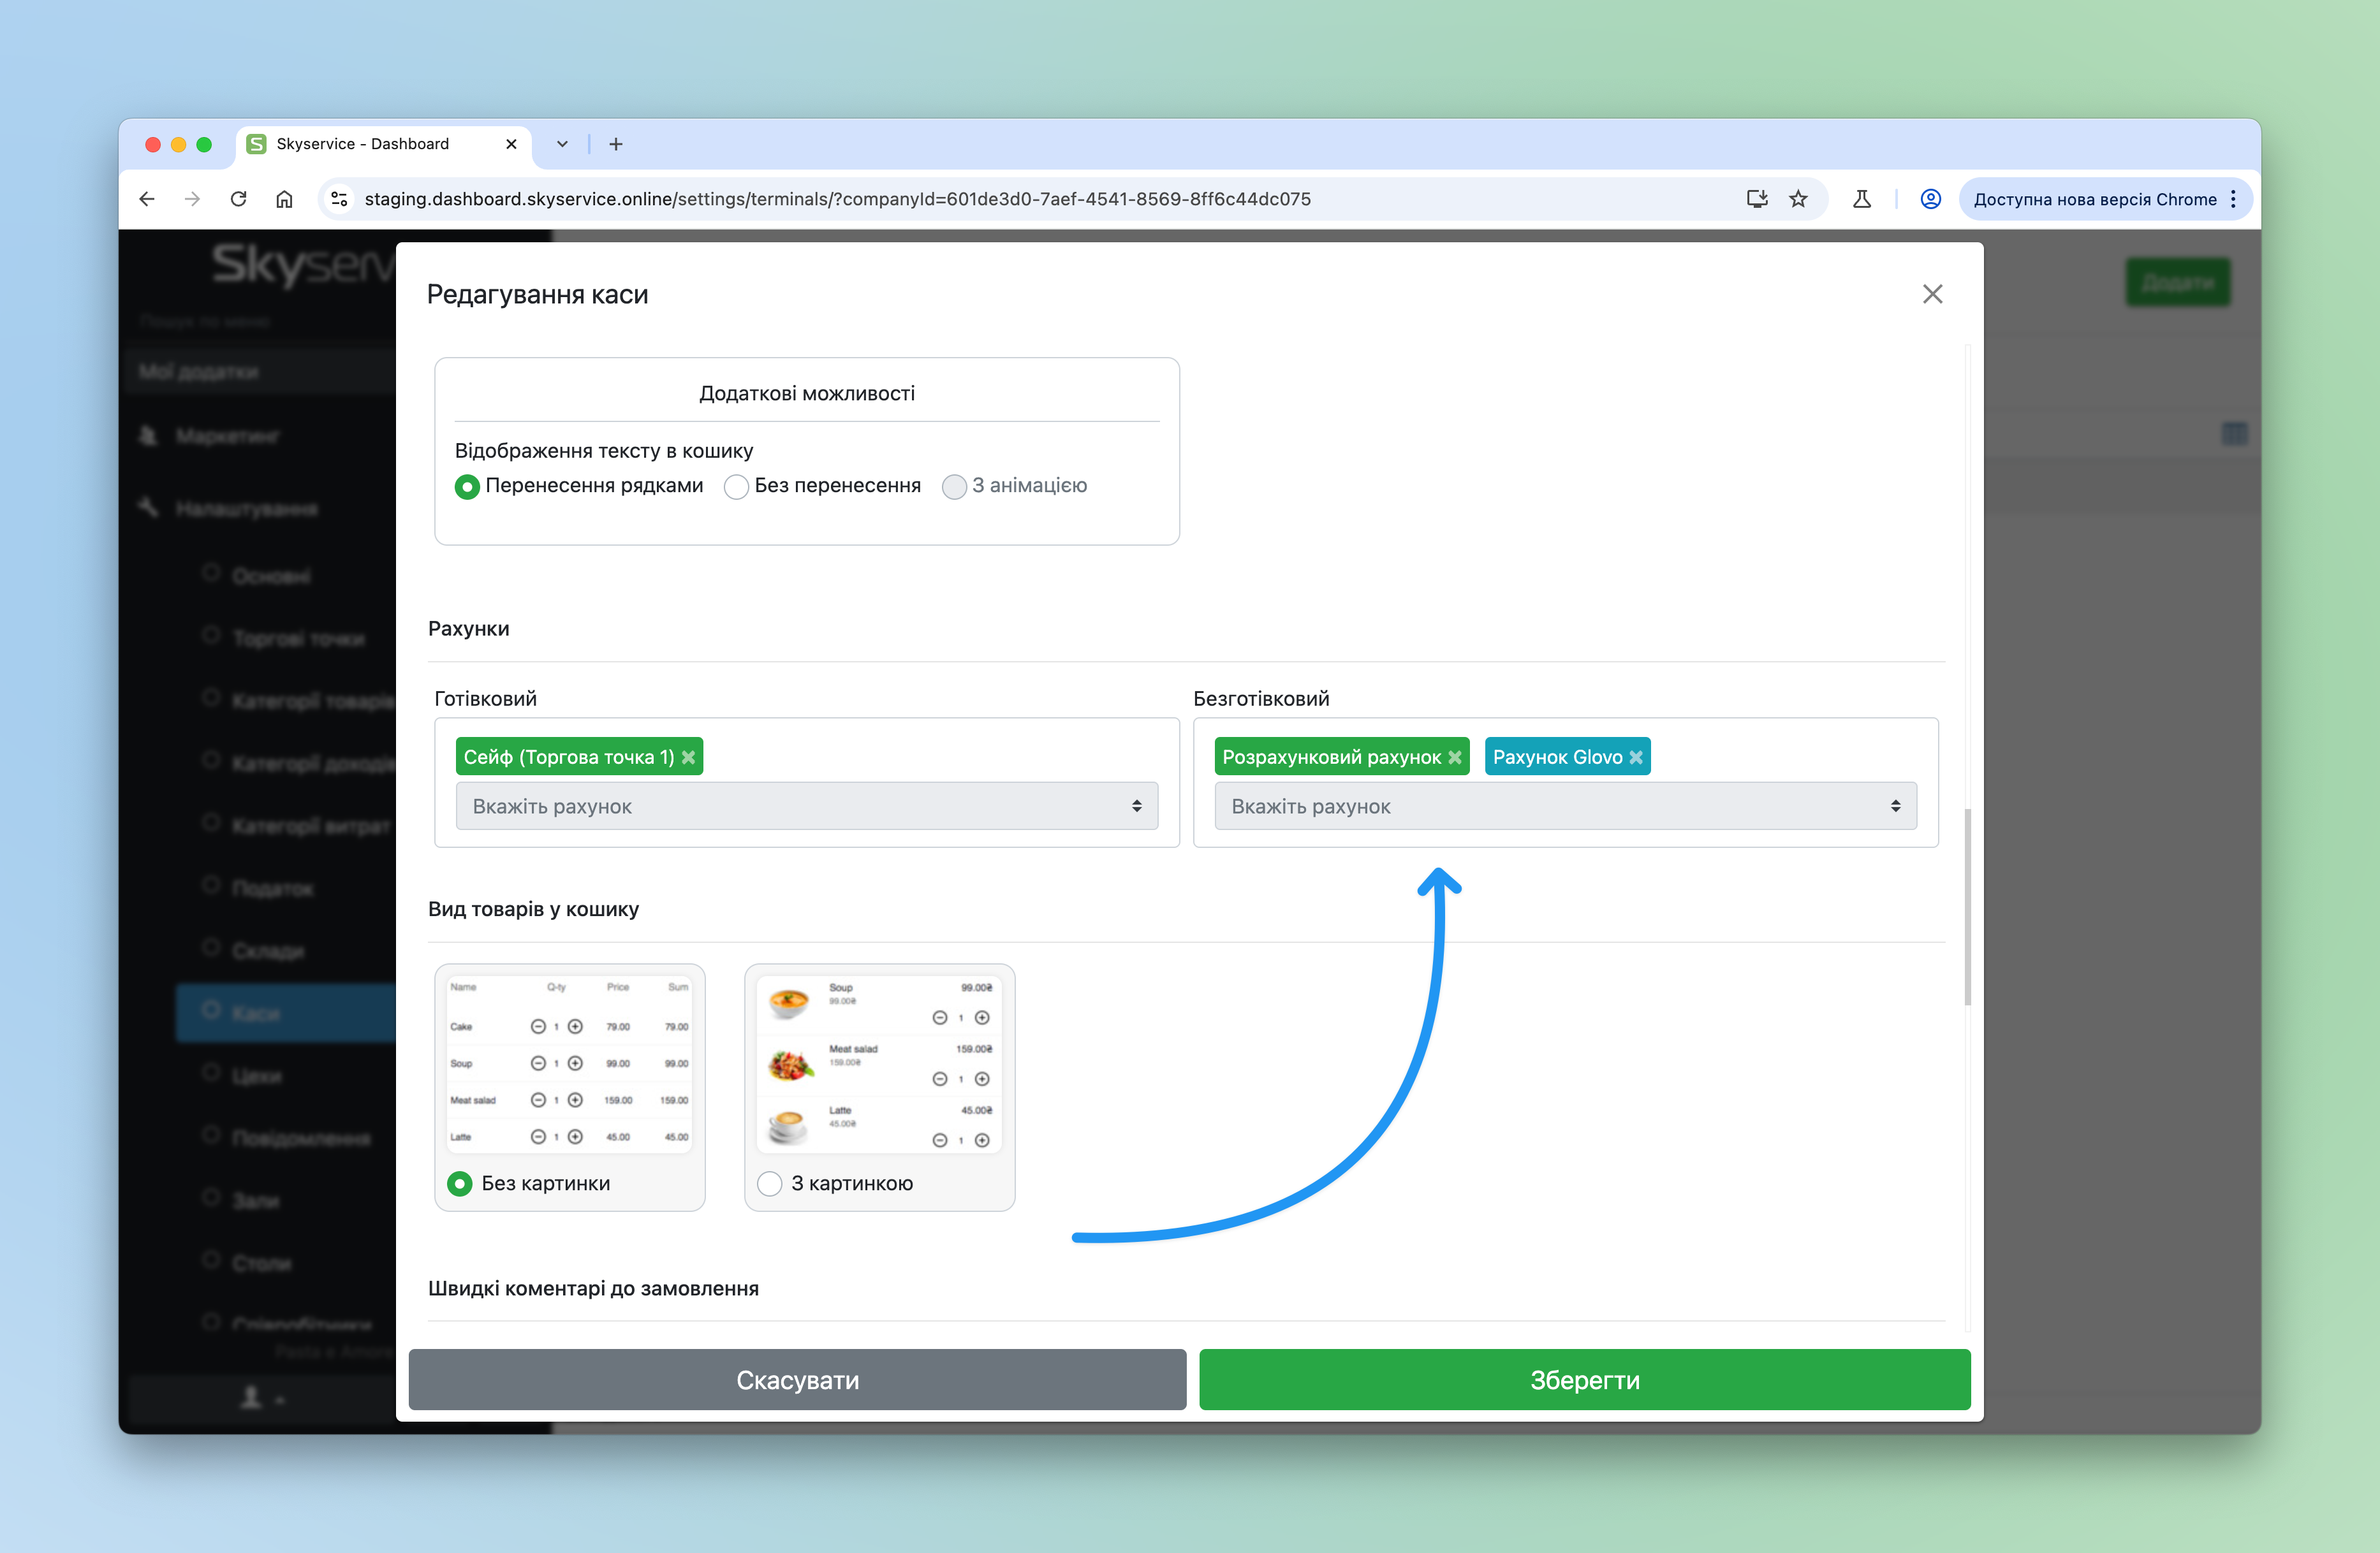Select Без перенесення radio option

736,486
